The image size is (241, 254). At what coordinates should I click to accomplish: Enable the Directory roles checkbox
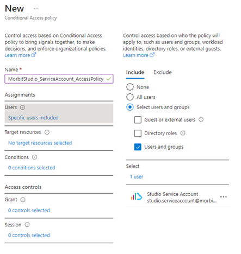tap(138, 133)
